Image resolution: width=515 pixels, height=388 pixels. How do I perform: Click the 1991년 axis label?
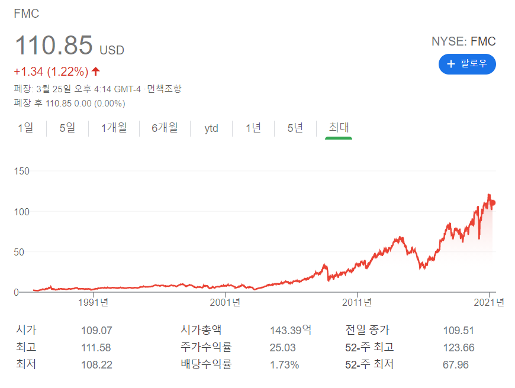pyautogui.click(x=94, y=303)
